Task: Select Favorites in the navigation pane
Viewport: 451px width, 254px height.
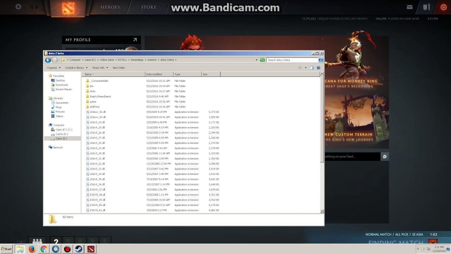Action: point(58,76)
